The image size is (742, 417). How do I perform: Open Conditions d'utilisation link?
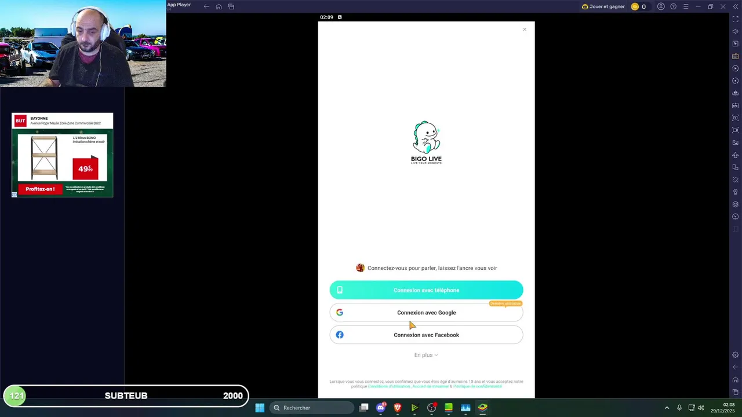coord(389,386)
